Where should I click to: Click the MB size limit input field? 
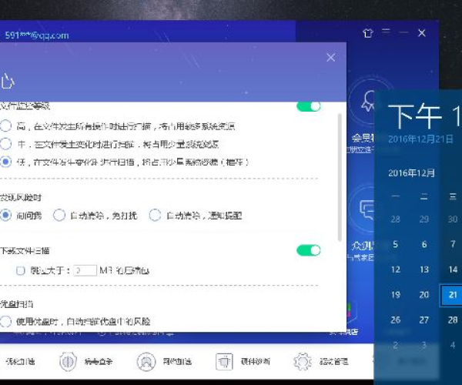tap(85, 270)
